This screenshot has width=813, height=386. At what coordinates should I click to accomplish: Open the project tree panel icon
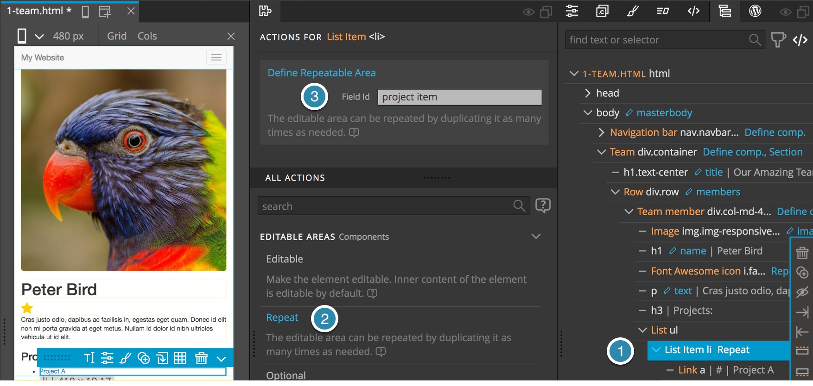(724, 11)
